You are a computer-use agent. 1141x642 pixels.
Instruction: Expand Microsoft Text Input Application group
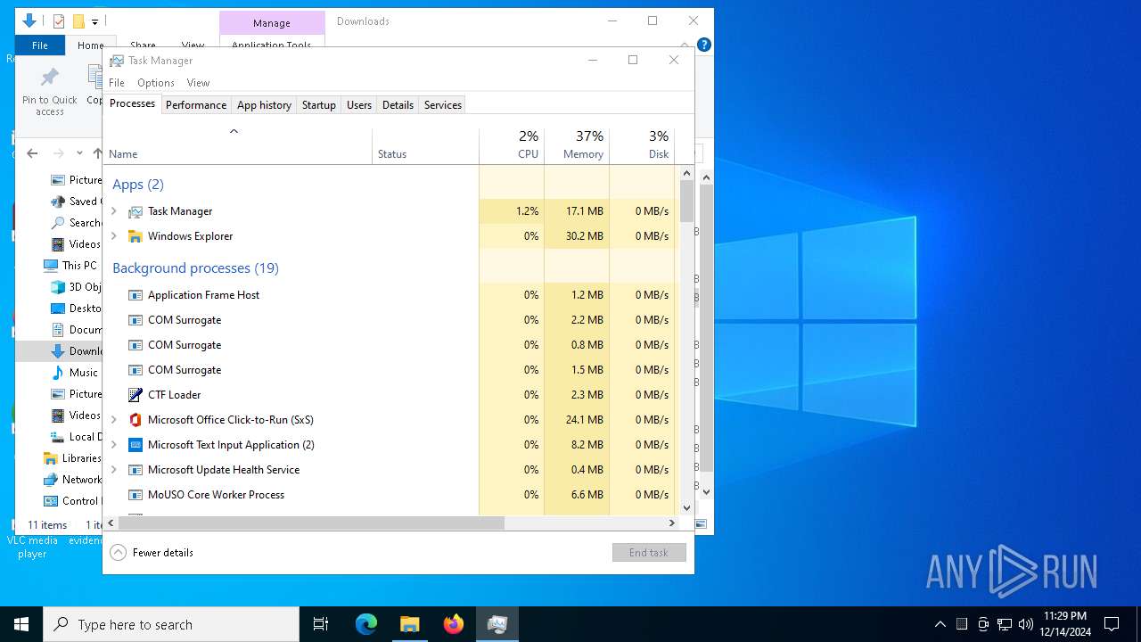(x=113, y=445)
